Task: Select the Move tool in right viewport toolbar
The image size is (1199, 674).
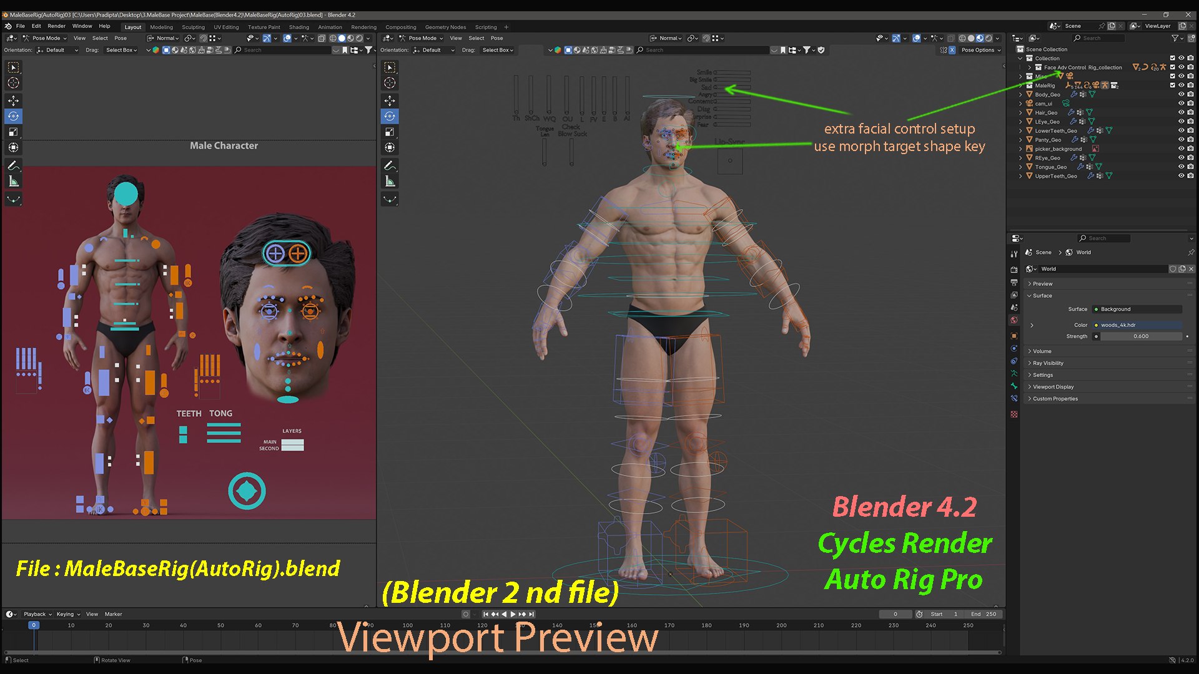Action: [x=390, y=100]
